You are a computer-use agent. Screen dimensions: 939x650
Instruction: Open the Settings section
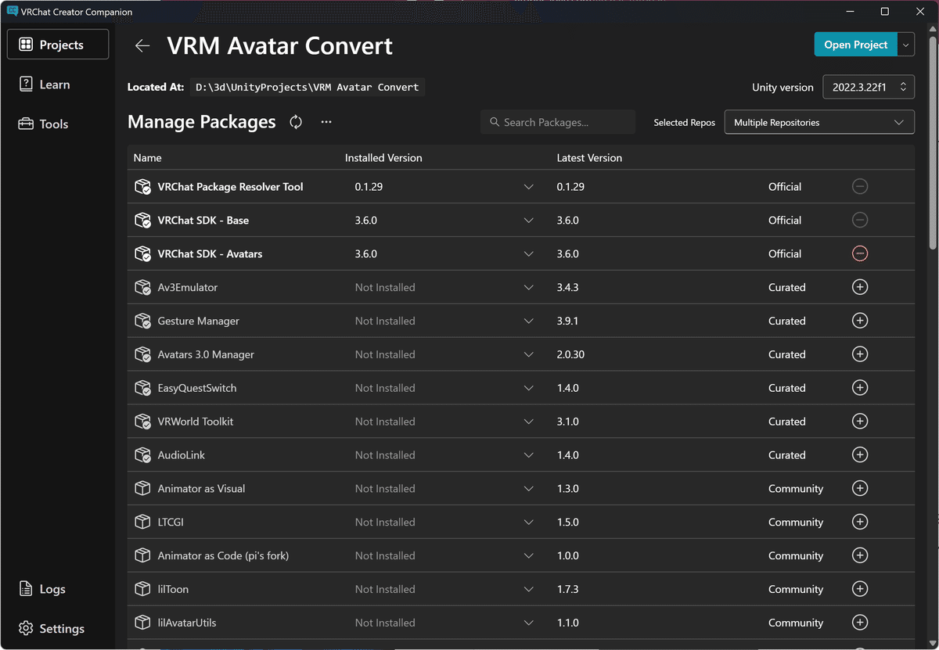[58, 628]
